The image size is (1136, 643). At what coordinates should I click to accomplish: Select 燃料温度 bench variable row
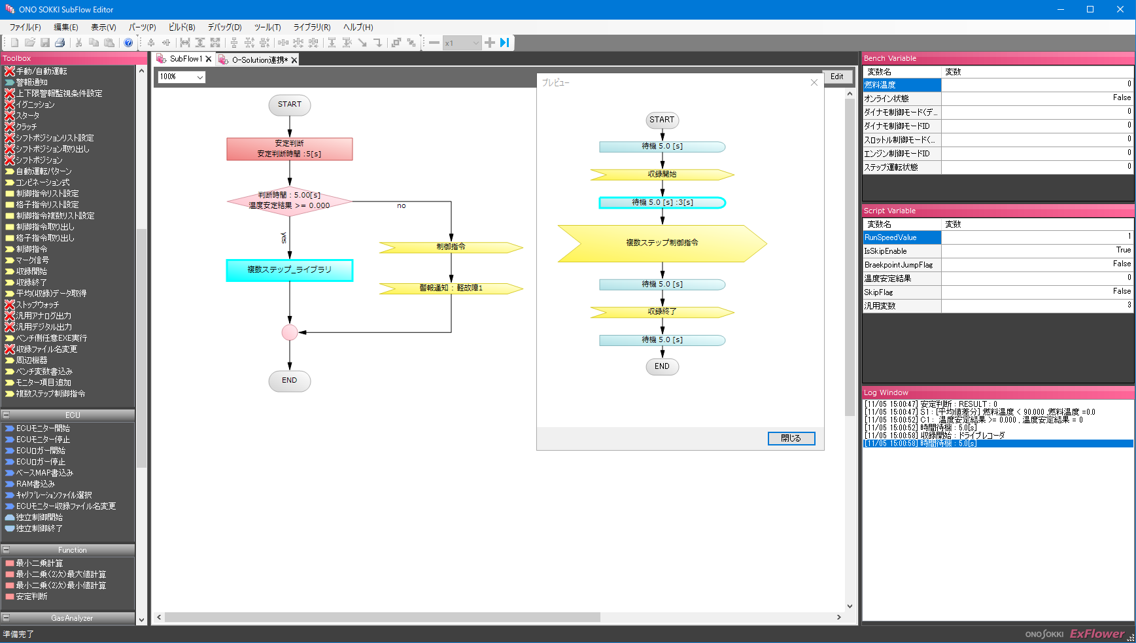click(x=998, y=84)
